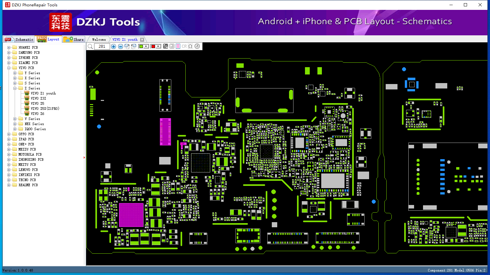Select the ZHONGXING PCB folder label
The width and height of the screenshot is (490, 275).
31,159
